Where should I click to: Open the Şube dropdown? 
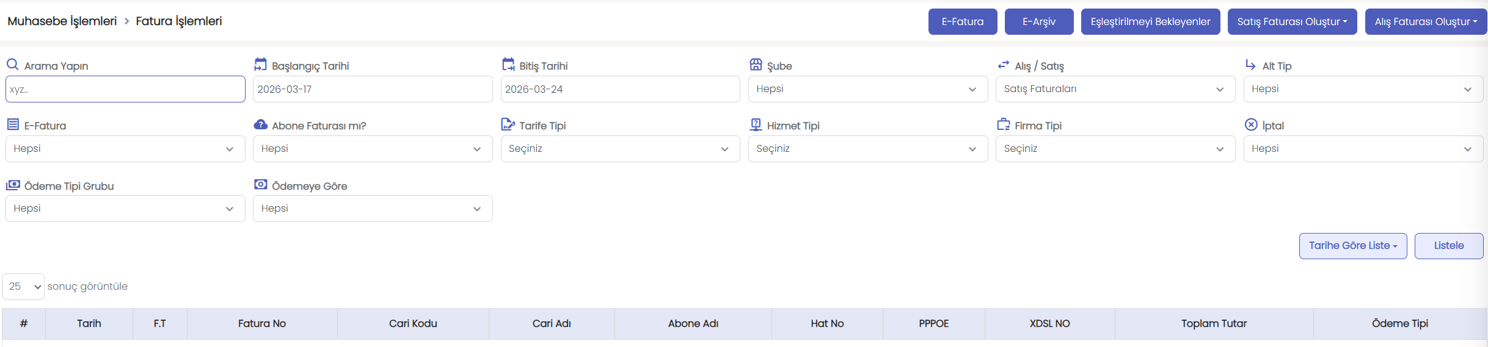(867, 89)
